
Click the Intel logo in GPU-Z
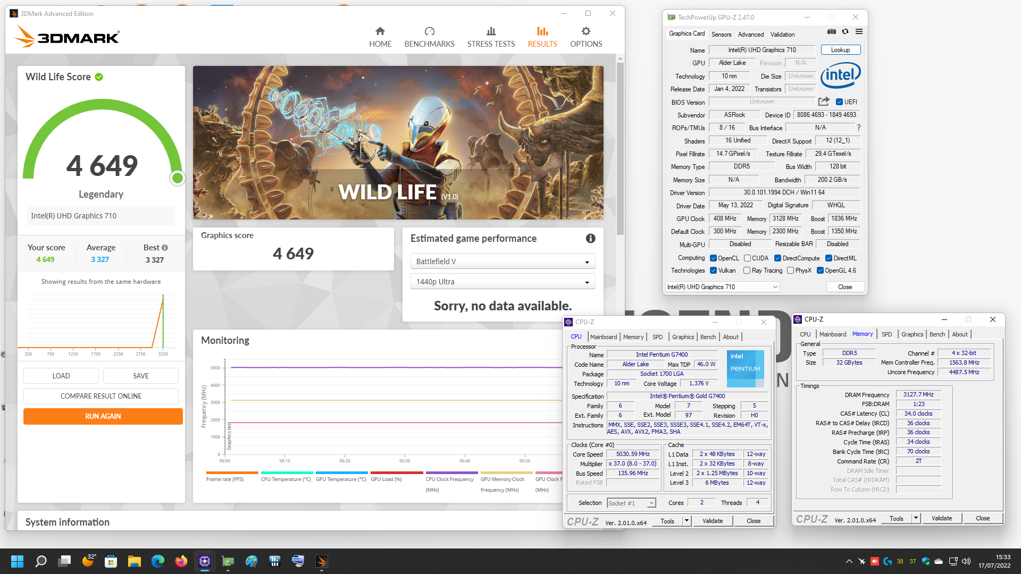840,75
